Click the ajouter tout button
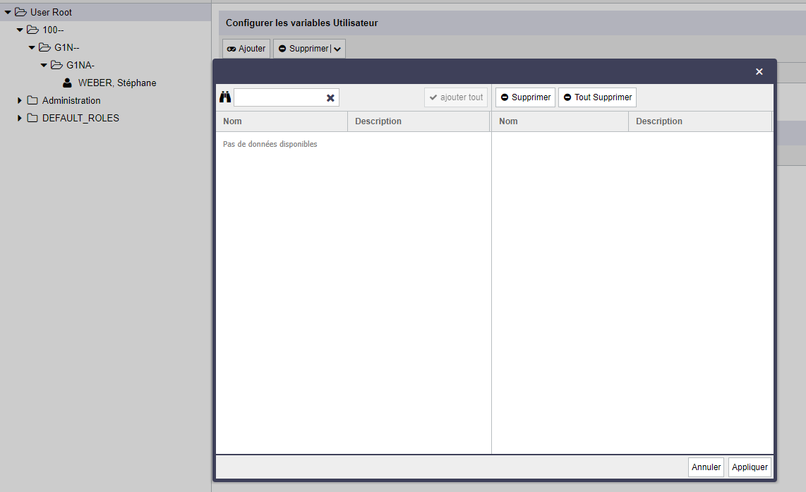This screenshot has height=492, width=806. [x=456, y=97]
